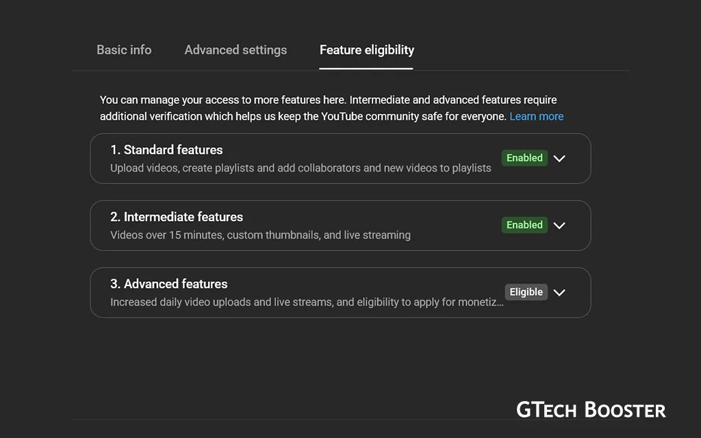This screenshot has height=438, width=701.
Task: Open the Advanced settings tab
Action: pyautogui.click(x=235, y=50)
